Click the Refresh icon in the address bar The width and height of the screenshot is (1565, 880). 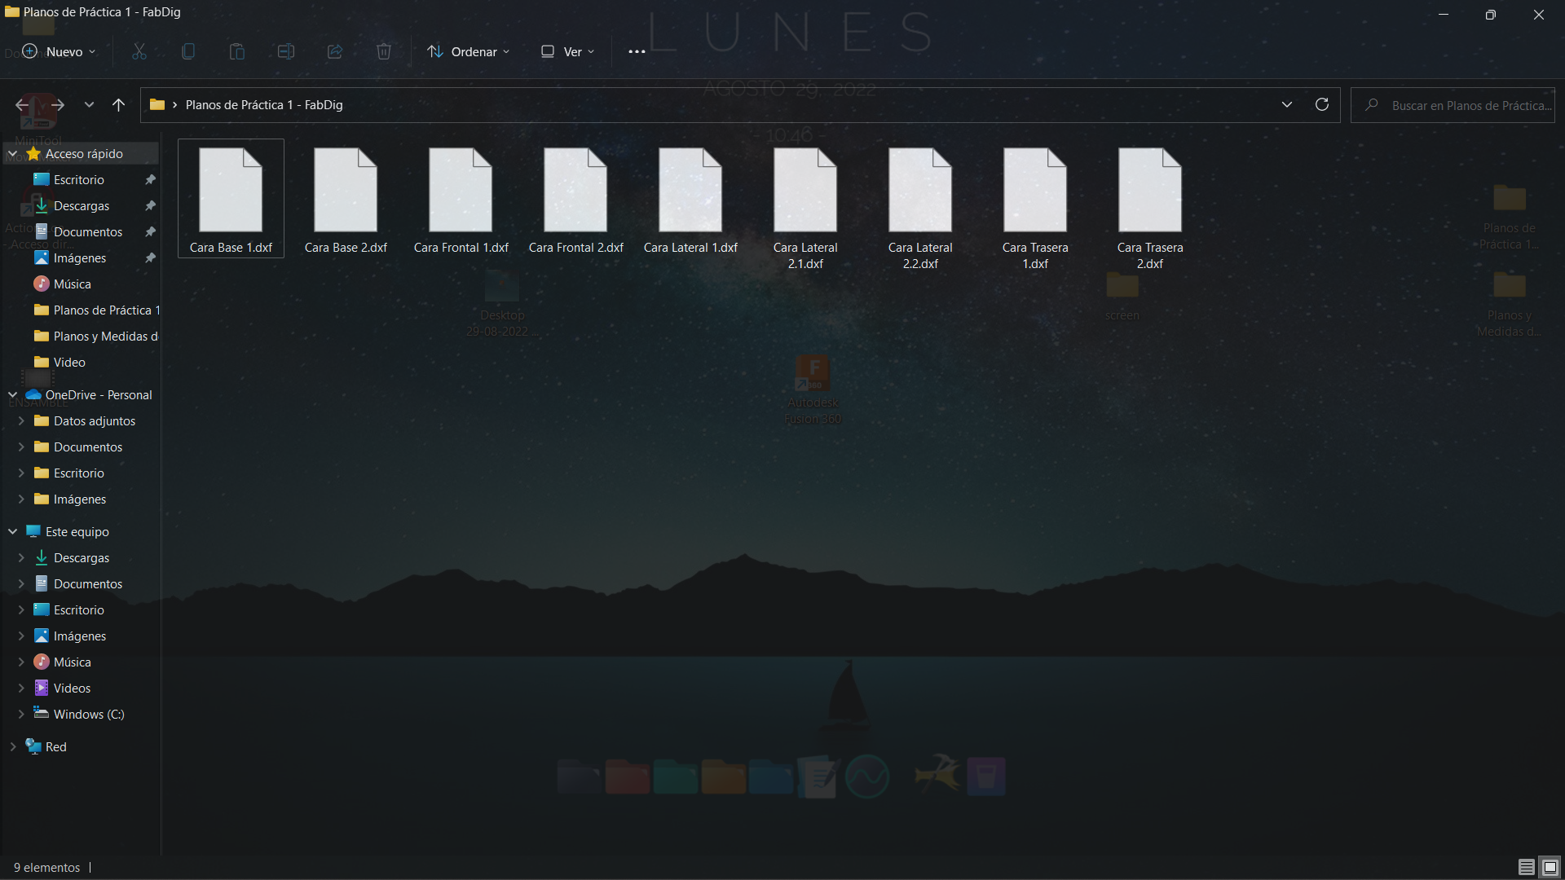click(1322, 104)
